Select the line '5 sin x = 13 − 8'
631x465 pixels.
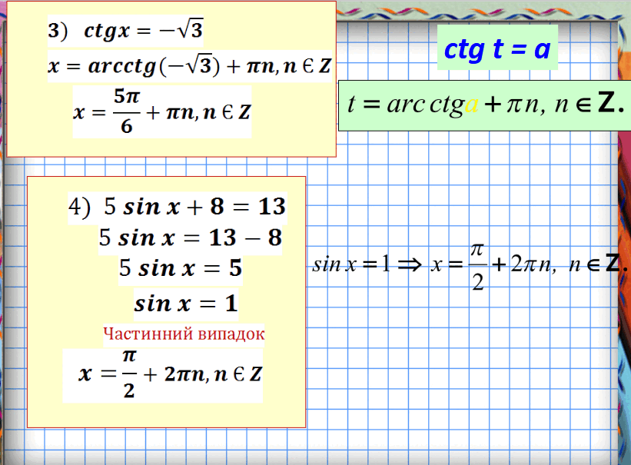click(190, 238)
